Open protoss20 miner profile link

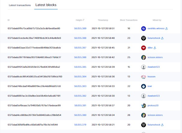click(153, 105)
